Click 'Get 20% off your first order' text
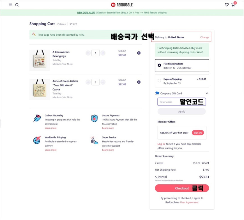 pyautogui.click(x=174, y=133)
